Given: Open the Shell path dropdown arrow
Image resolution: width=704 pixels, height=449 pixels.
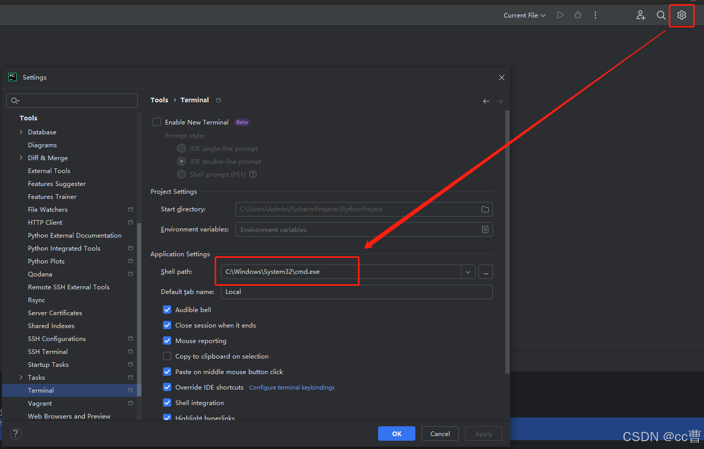Looking at the screenshot, I should [468, 271].
